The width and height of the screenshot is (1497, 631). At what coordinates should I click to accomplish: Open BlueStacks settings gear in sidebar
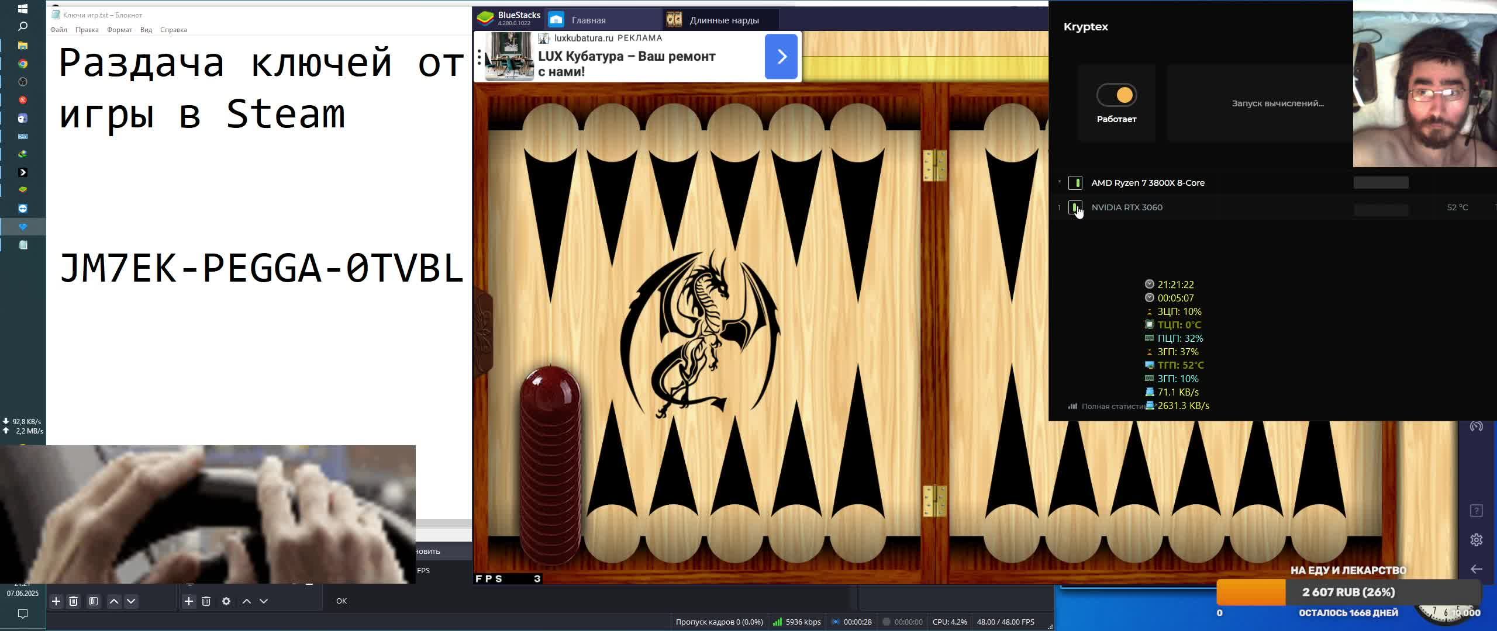pyautogui.click(x=1476, y=539)
